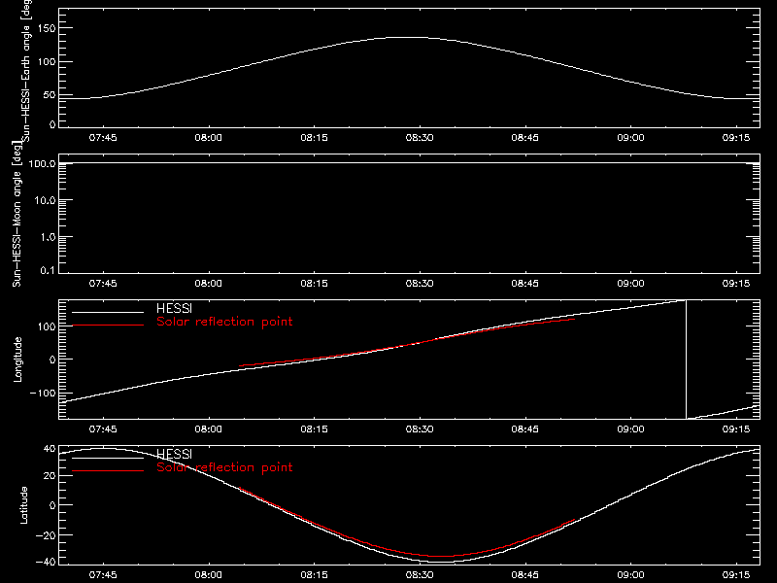Click the 20 tick on Latitude axis

(x=51, y=476)
